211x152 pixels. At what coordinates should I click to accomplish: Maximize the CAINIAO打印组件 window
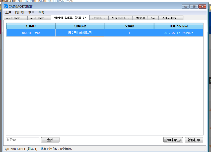(194, 6)
